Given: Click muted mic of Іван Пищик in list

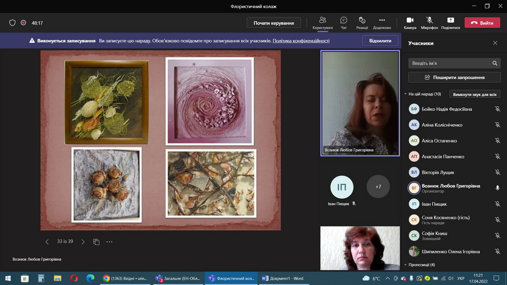Looking at the screenshot, I should [x=497, y=204].
